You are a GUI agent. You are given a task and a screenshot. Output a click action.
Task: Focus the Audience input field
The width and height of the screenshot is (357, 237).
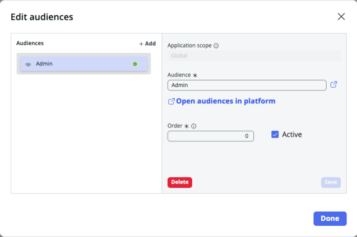(247, 86)
